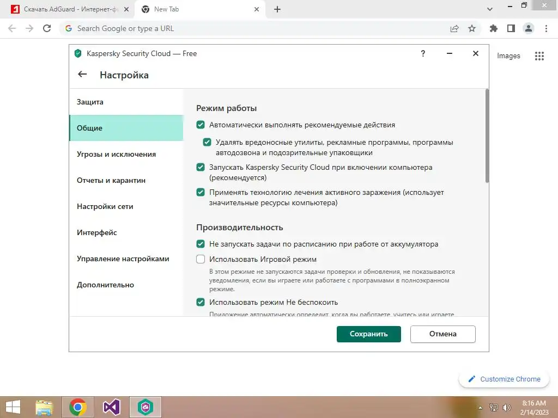The height and width of the screenshot is (418, 558).
Task: Open Настройки сети section
Action: [126, 206]
